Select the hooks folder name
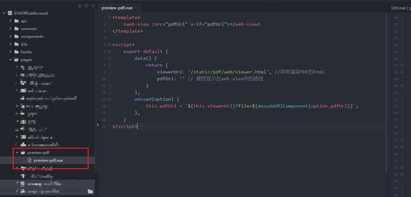 [26, 52]
